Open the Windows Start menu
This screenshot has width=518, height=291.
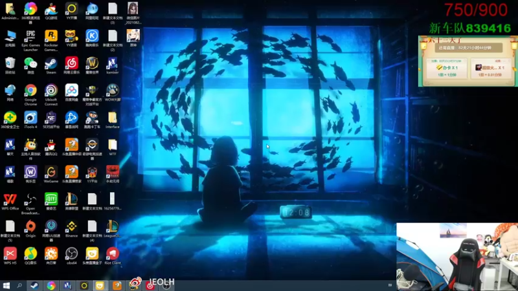[x=6, y=285]
